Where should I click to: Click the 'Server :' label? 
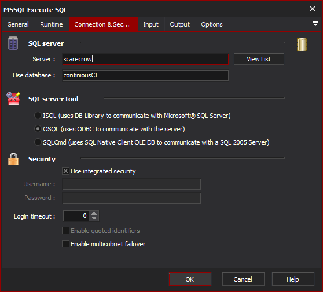[43, 59]
